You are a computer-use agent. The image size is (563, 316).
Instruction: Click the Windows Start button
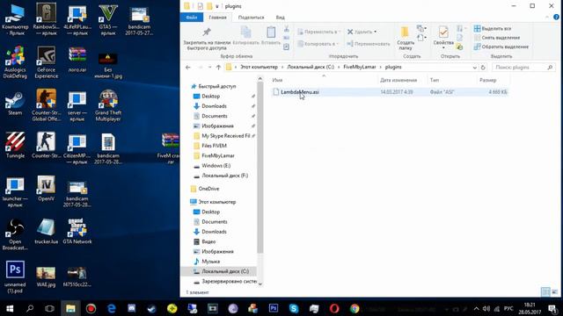[x=10, y=308]
